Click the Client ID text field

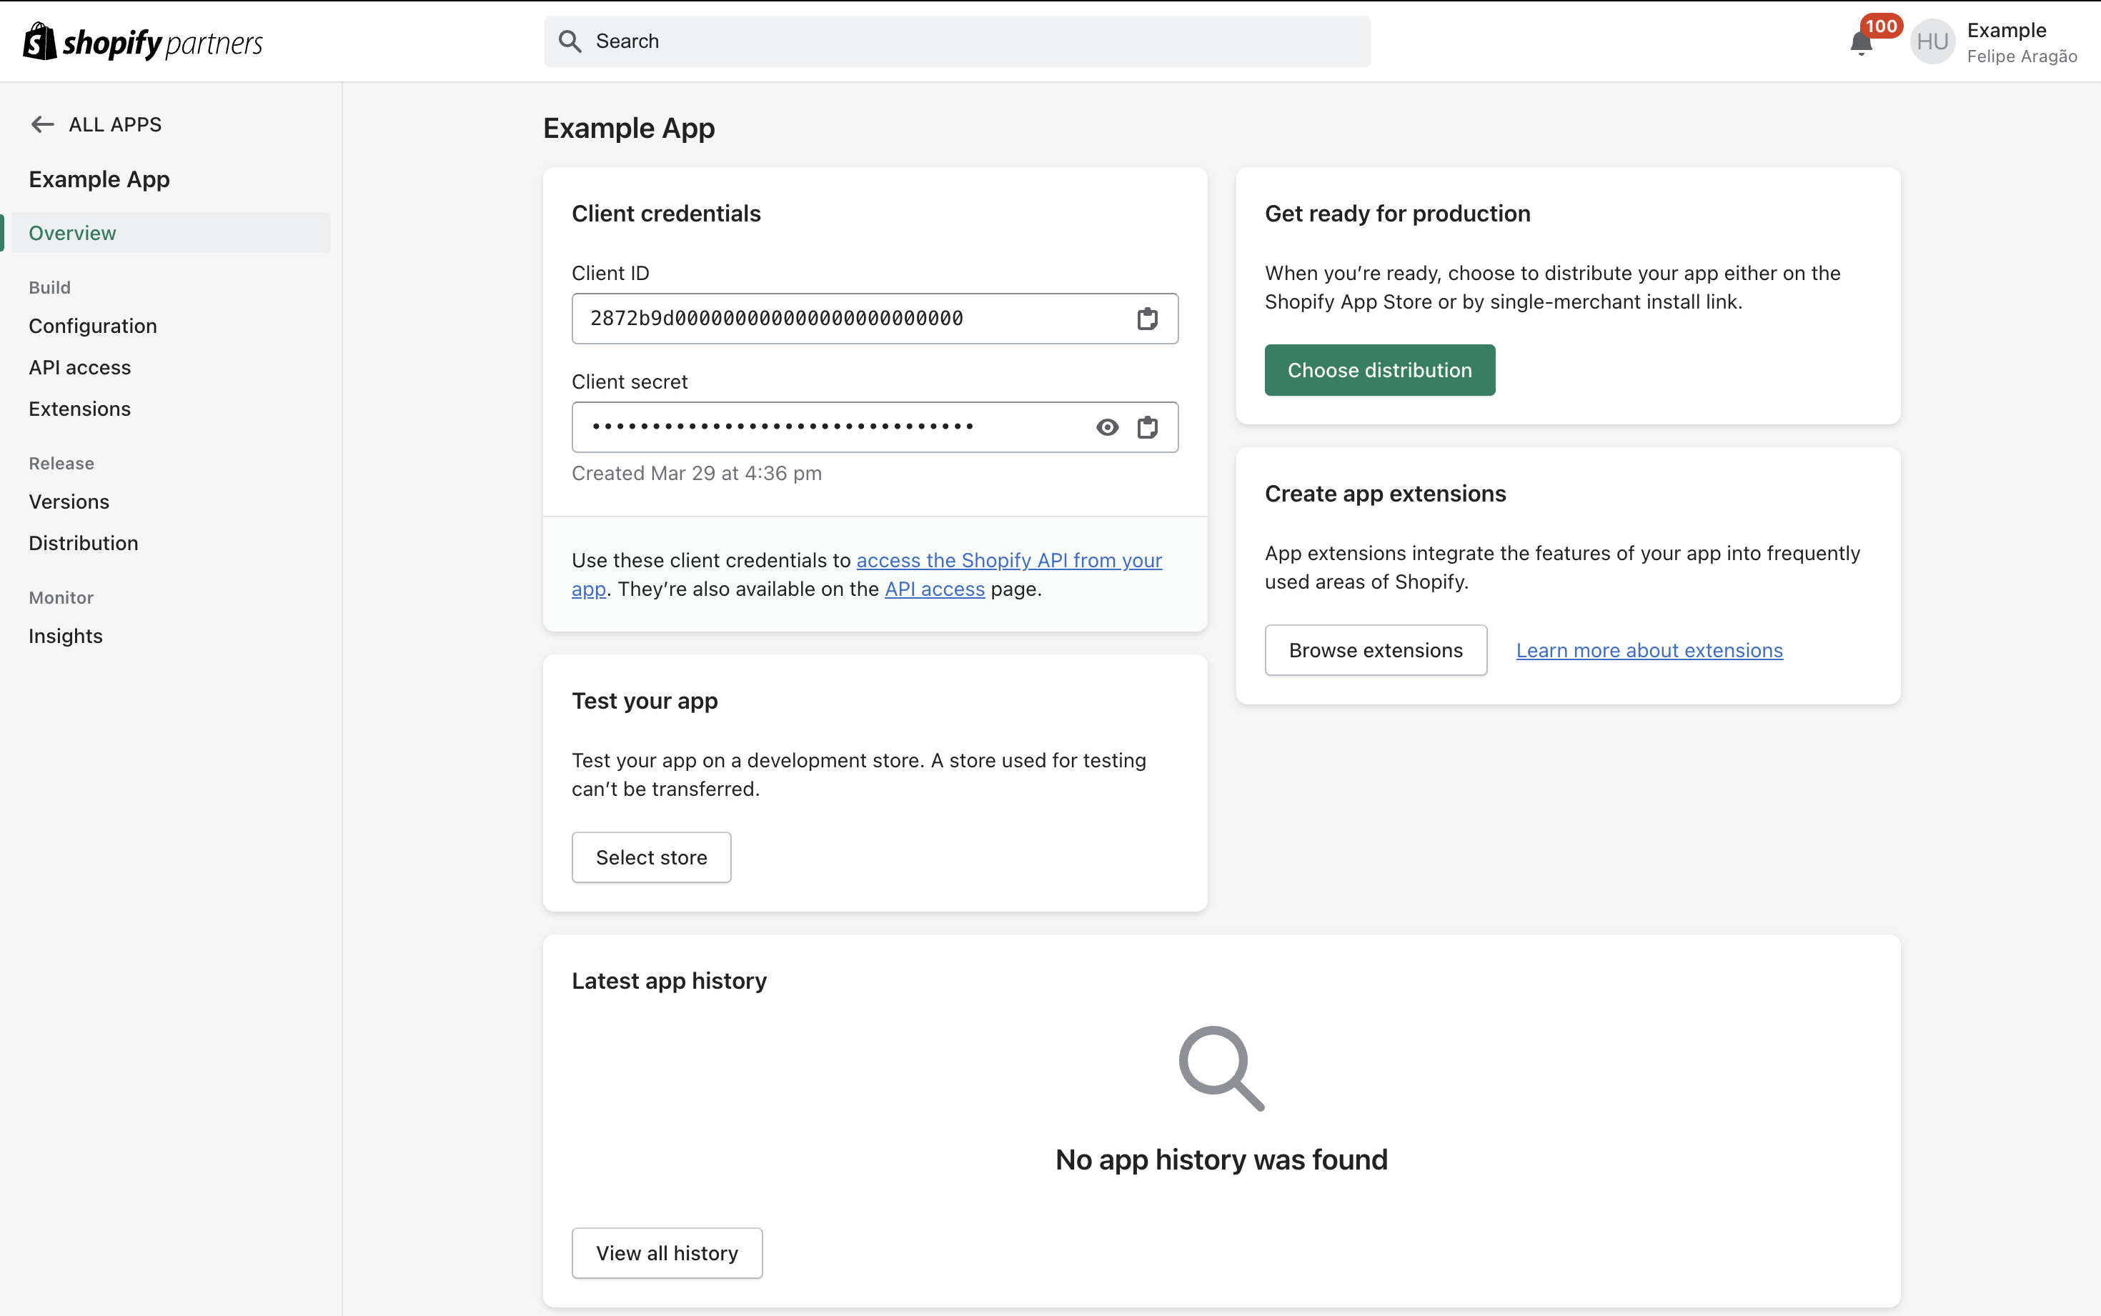pyautogui.click(x=875, y=319)
